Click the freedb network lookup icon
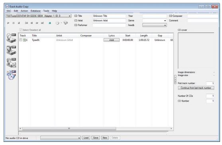222x145 pixels. [66, 23]
